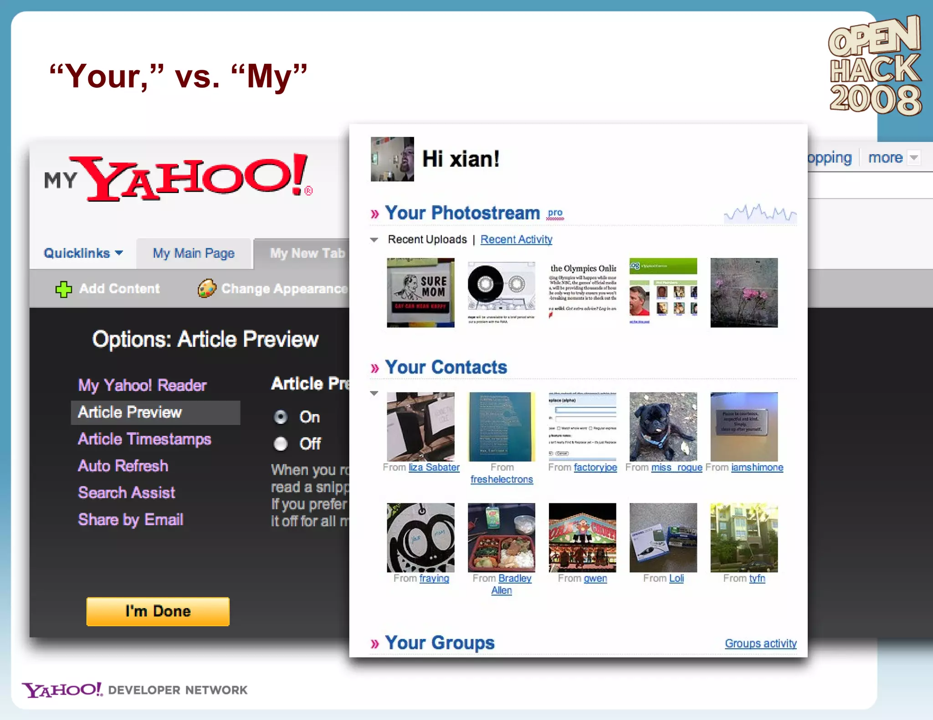Open the bento box lunch photo

pos(502,537)
